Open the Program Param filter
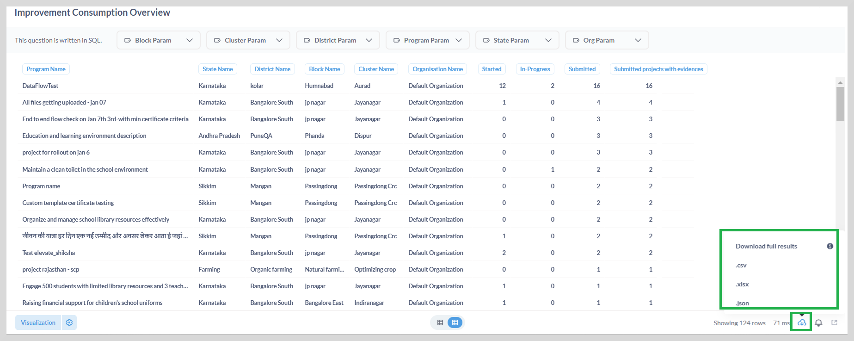The image size is (854, 341). coord(428,40)
